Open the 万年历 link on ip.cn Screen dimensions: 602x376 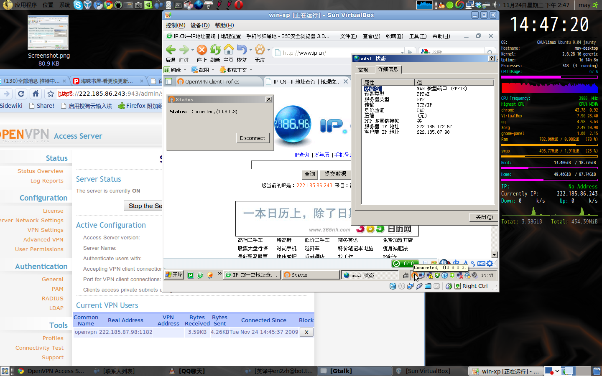pos(322,155)
